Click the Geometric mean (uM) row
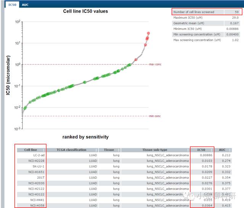This screenshot has height=208, width=244. coord(206,23)
